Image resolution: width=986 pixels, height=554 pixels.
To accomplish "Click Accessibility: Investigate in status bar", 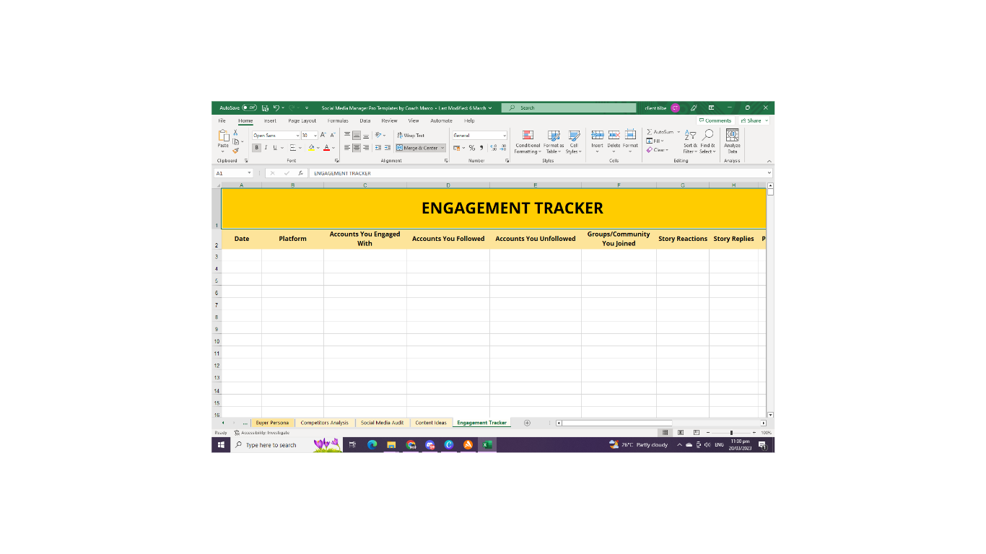I will click(x=261, y=433).
